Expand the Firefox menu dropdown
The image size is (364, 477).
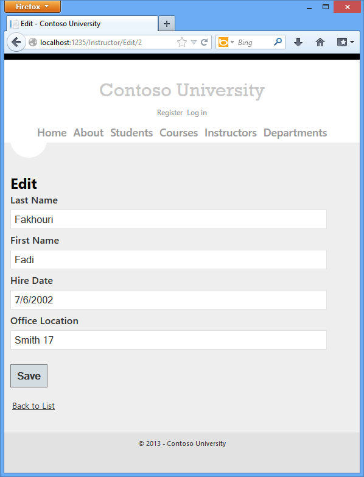32,6
